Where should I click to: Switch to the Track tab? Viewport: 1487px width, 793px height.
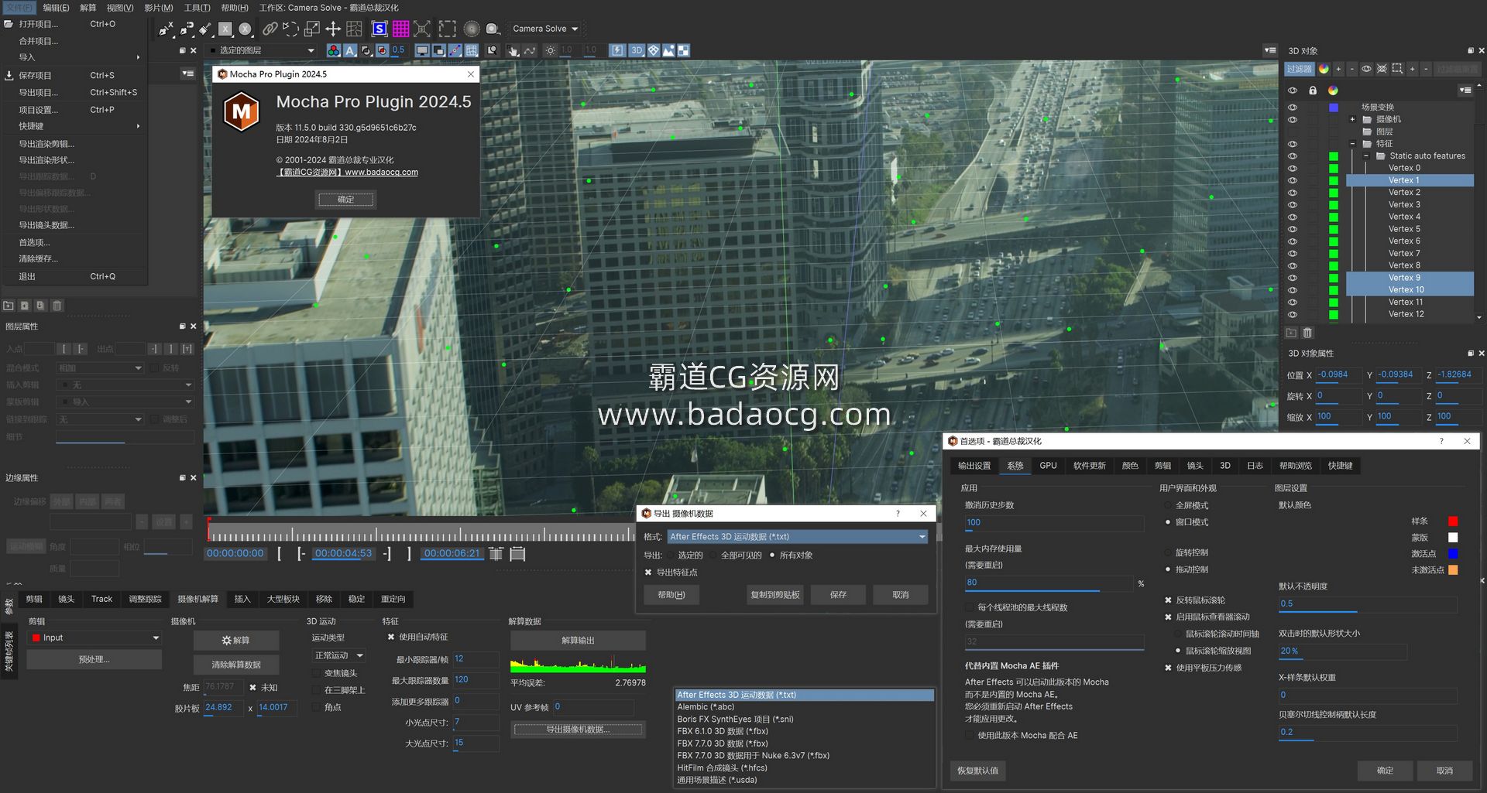(101, 599)
